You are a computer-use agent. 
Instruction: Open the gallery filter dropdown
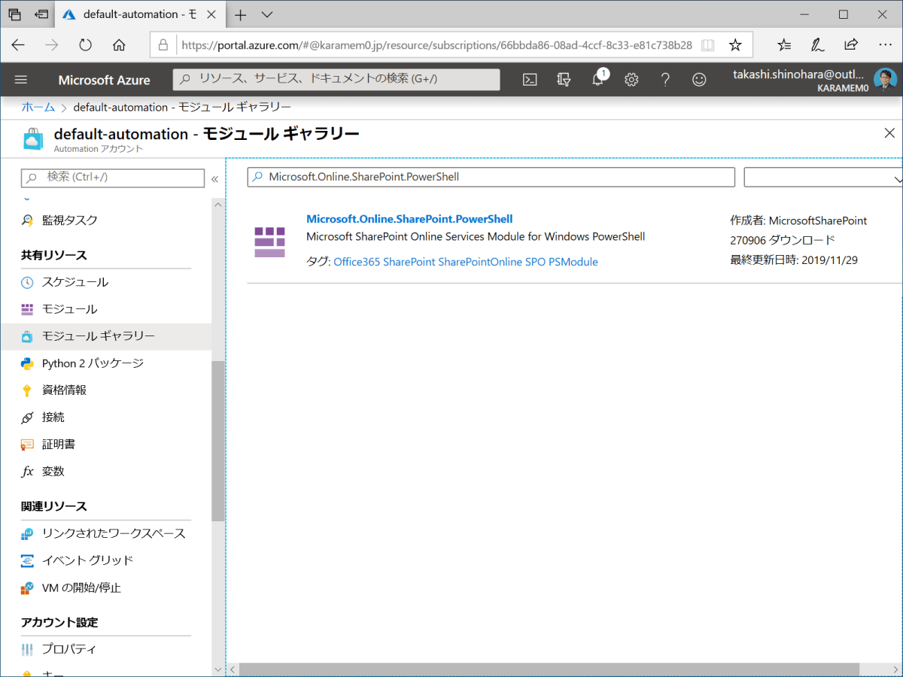(x=823, y=177)
